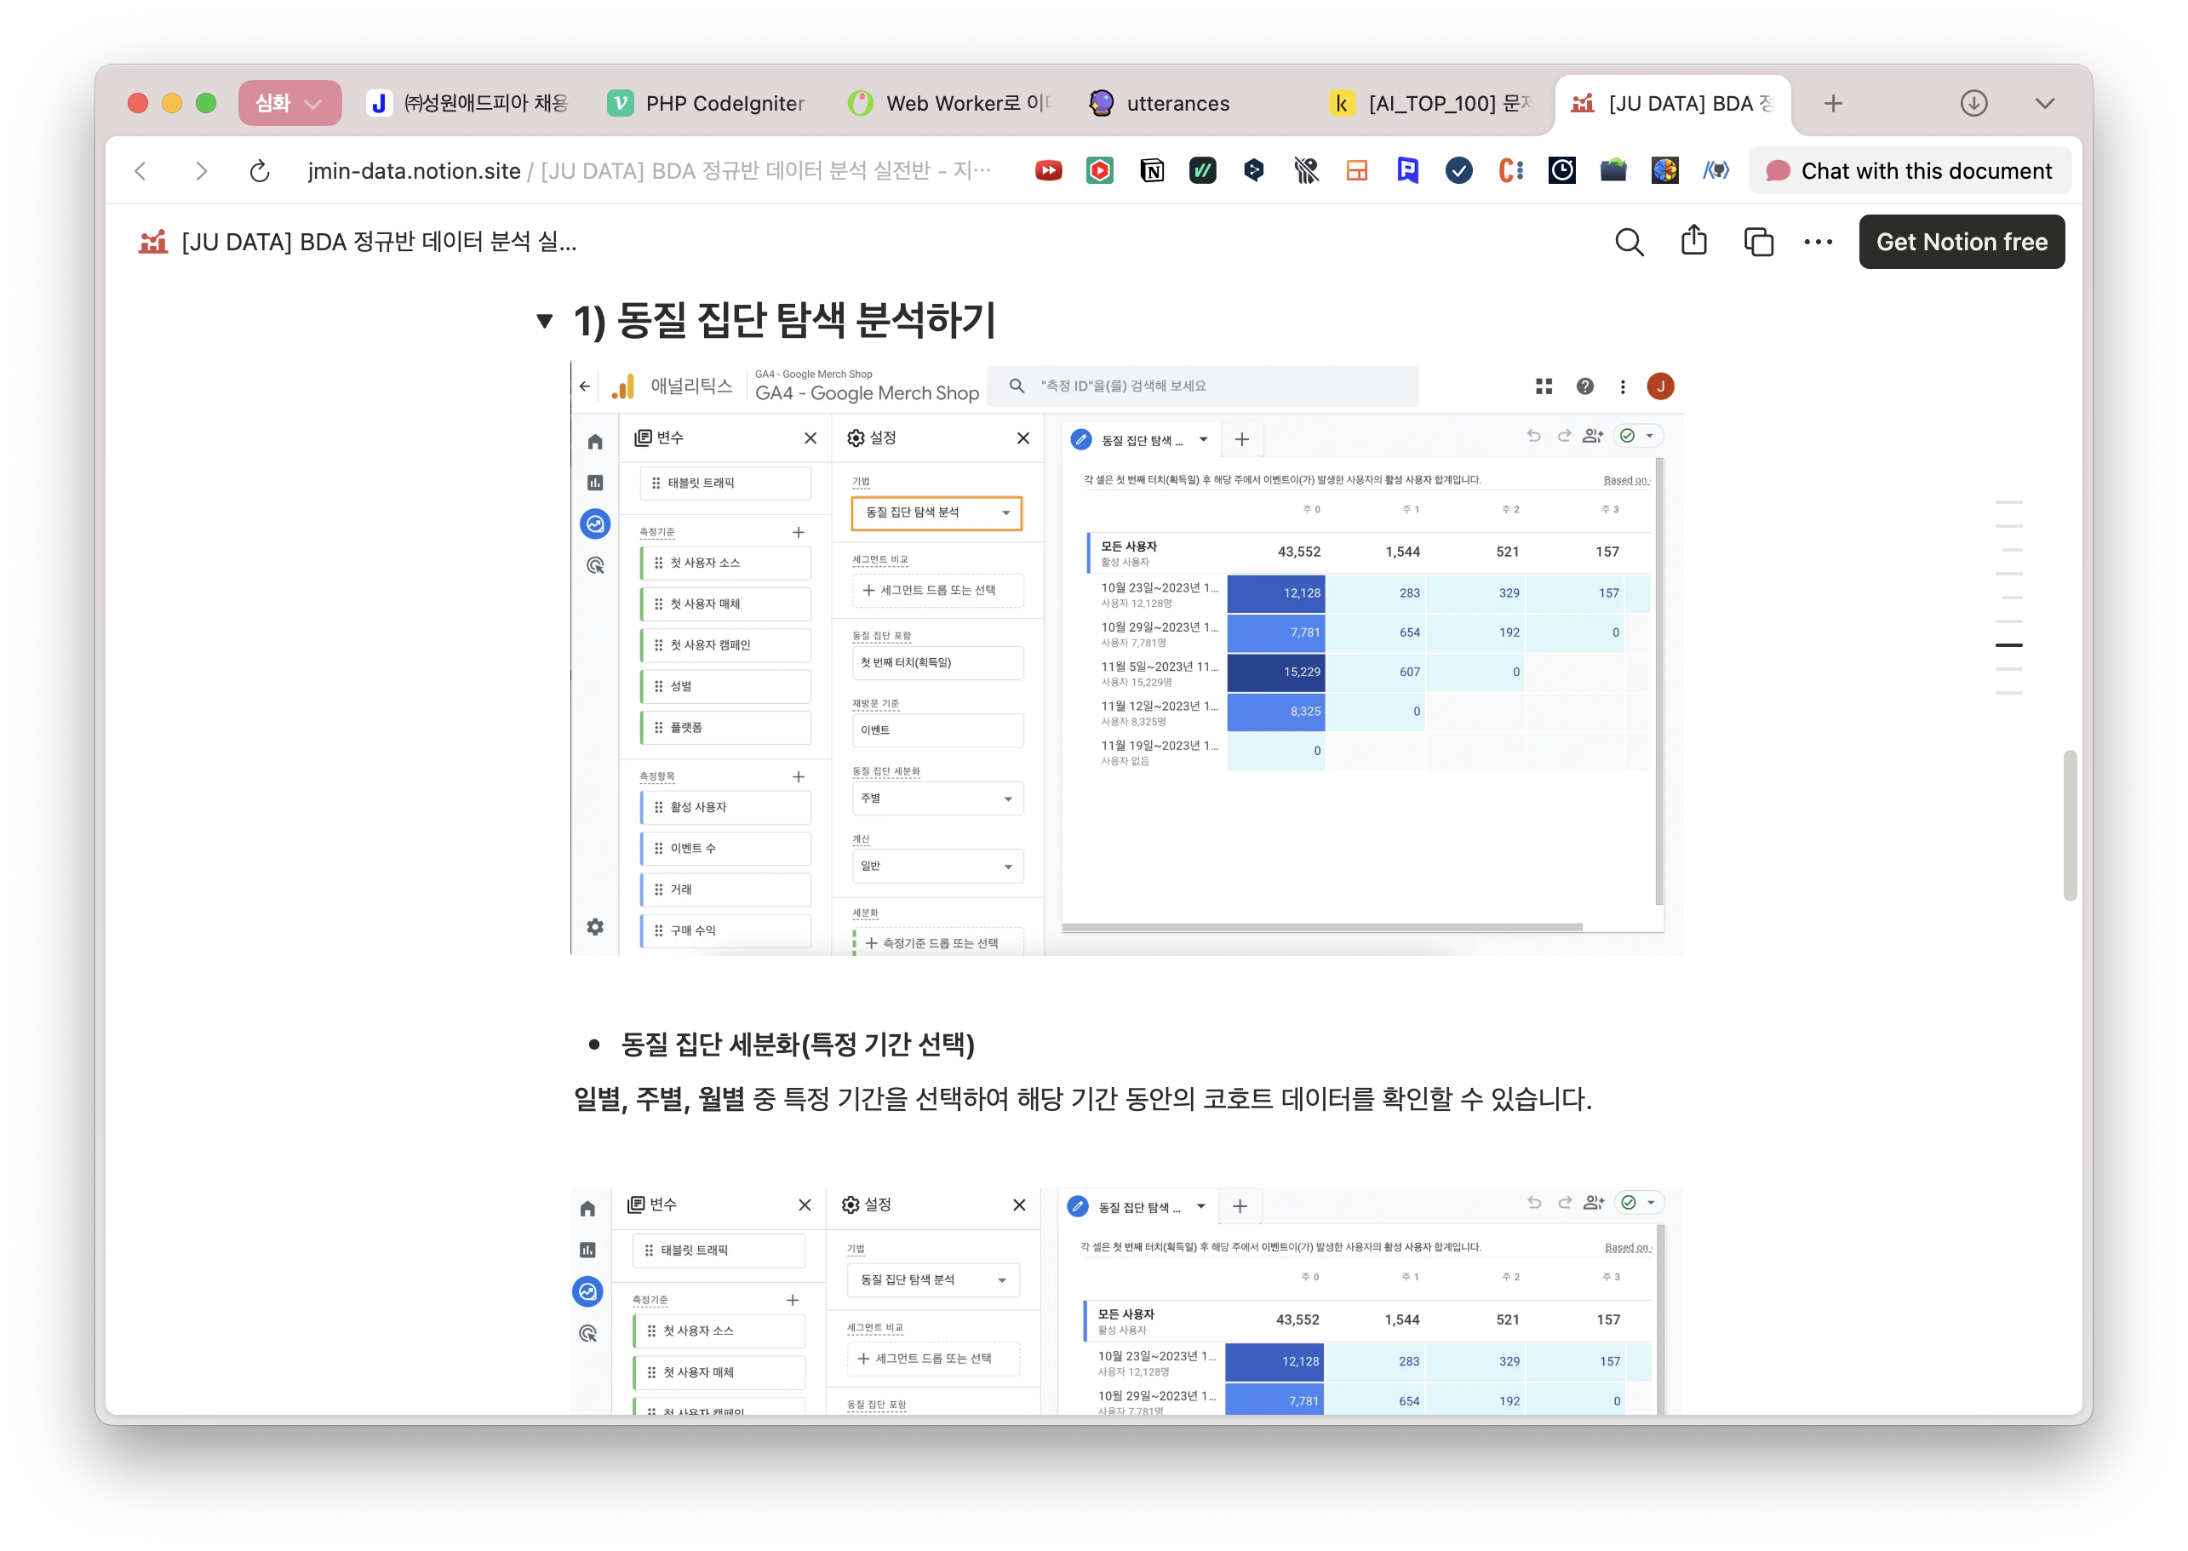Click the share page icon
2188x1551 pixels.
pos(1693,241)
